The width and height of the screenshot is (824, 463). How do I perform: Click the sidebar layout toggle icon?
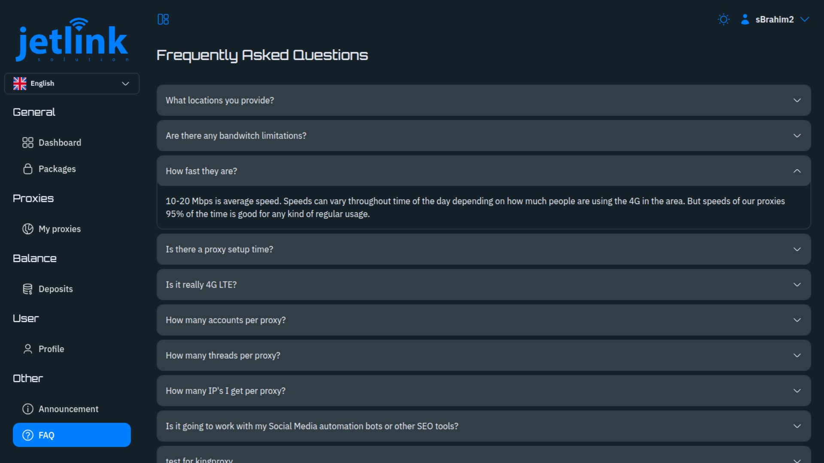[x=163, y=19]
